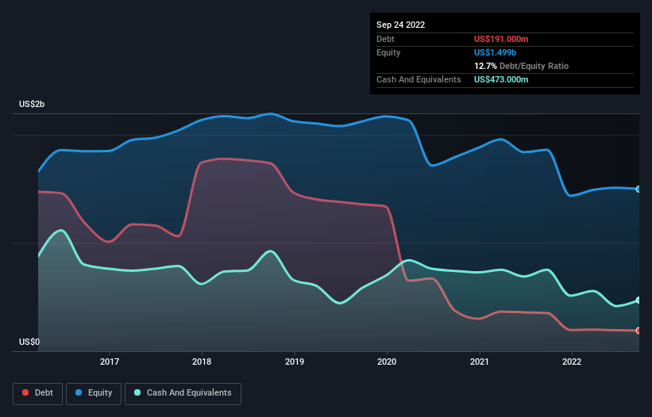
Task: Click the 2017 axis label
Action: (x=110, y=362)
